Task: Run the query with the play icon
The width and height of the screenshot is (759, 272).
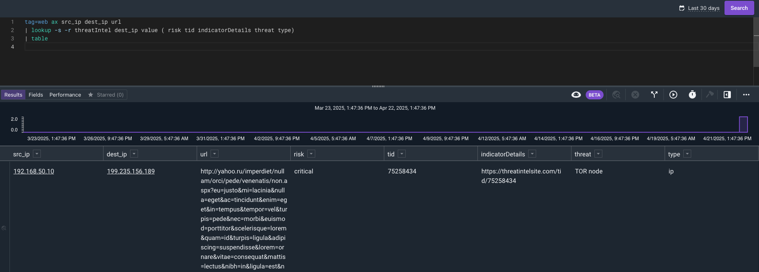Action: [673, 95]
